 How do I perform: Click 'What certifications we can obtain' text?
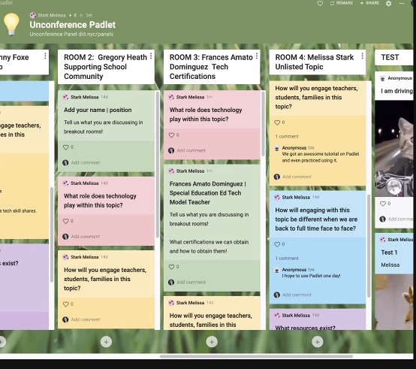209,247
